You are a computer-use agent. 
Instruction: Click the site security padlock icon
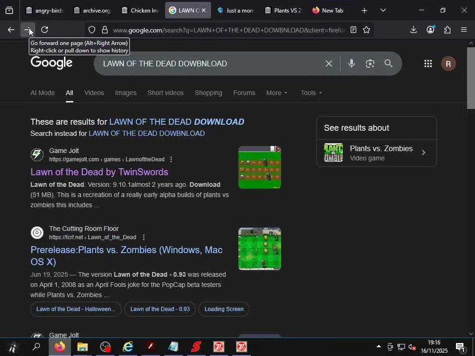pyautogui.click(x=105, y=30)
